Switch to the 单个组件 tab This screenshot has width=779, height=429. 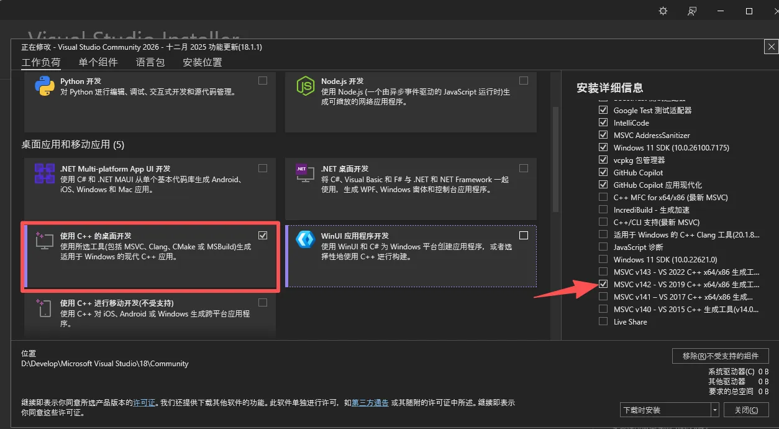click(x=98, y=62)
